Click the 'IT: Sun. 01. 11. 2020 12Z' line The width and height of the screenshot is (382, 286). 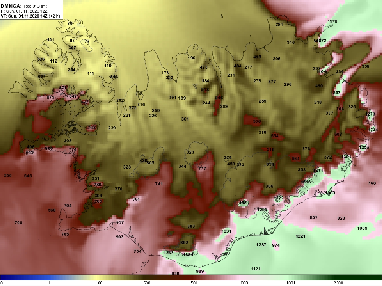coord(24,11)
